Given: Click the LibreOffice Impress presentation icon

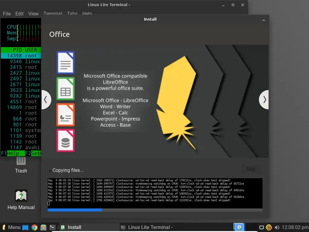Looking at the screenshot, I should (65, 114).
